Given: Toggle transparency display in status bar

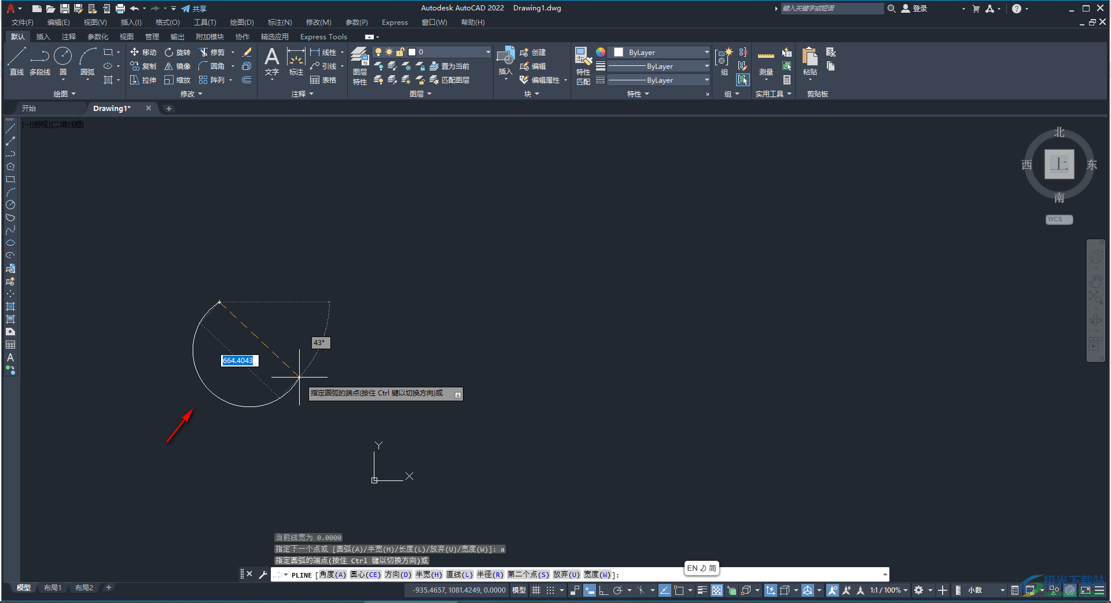Looking at the screenshot, I should [717, 590].
